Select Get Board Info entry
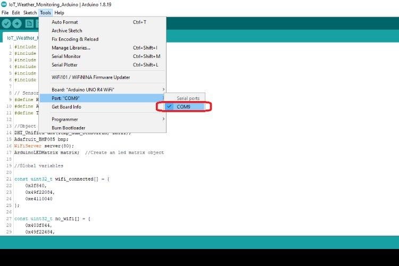Viewport: 399px width, 266px height. click(103, 107)
